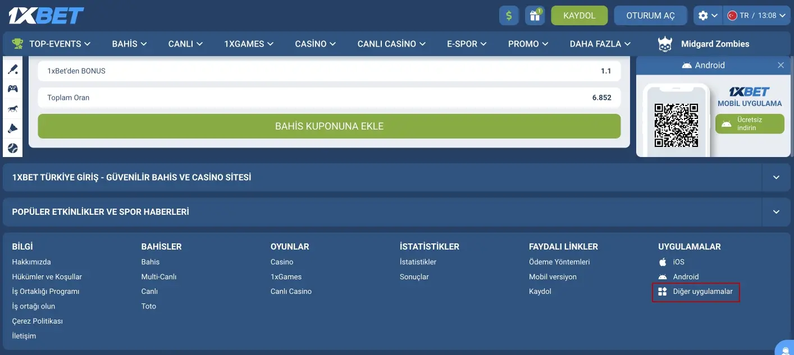This screenshot has width=794, height=355.
Task: Open the Android link under UYGULAMALAR
Action: click(679, 276)
